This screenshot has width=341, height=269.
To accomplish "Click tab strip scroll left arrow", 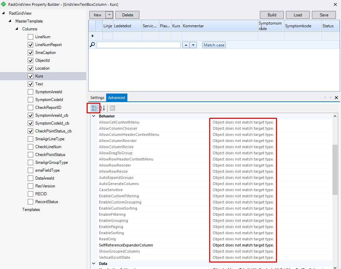I will click(x=325, y=98).
